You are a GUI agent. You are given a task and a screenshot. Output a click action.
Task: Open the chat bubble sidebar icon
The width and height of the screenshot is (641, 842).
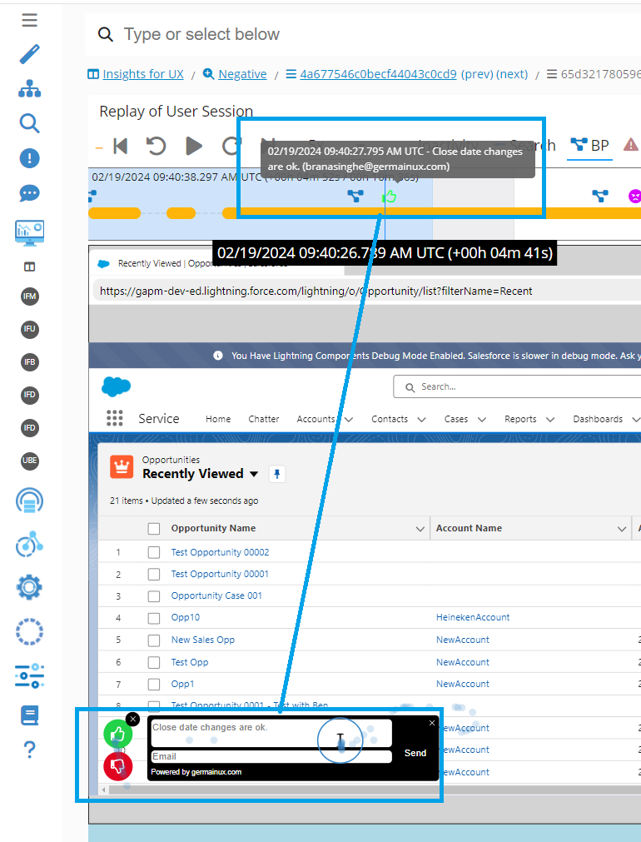click(x=29, y=193)
